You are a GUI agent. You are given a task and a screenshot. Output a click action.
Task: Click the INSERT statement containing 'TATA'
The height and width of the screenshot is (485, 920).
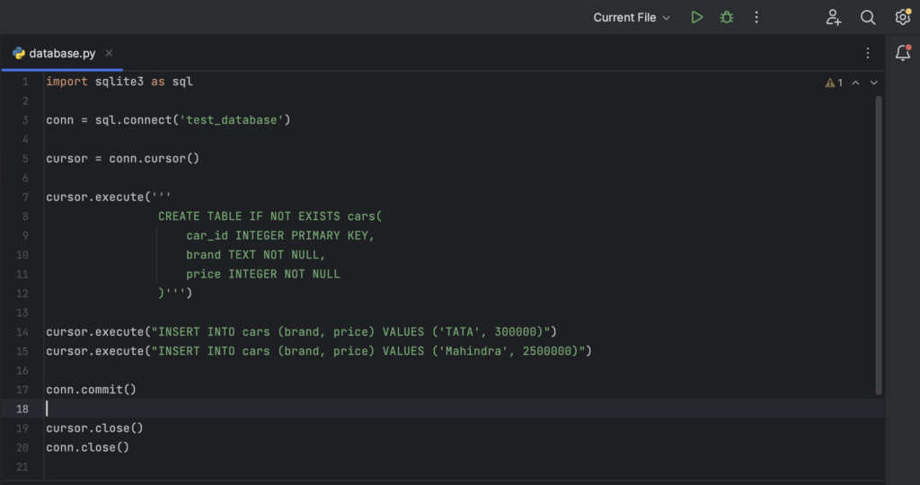coord(301,332)
